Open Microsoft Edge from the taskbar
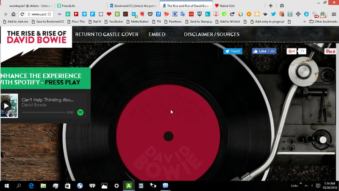Viewport: 339px width, 191px height. (31, 186)
